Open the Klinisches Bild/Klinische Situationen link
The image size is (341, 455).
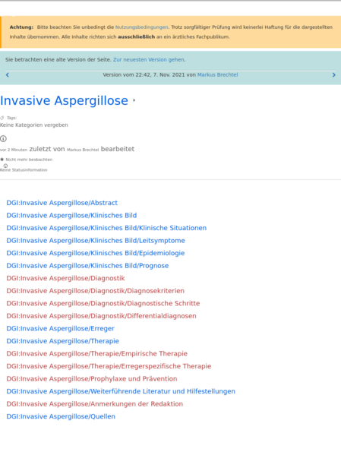pos(106,228)
